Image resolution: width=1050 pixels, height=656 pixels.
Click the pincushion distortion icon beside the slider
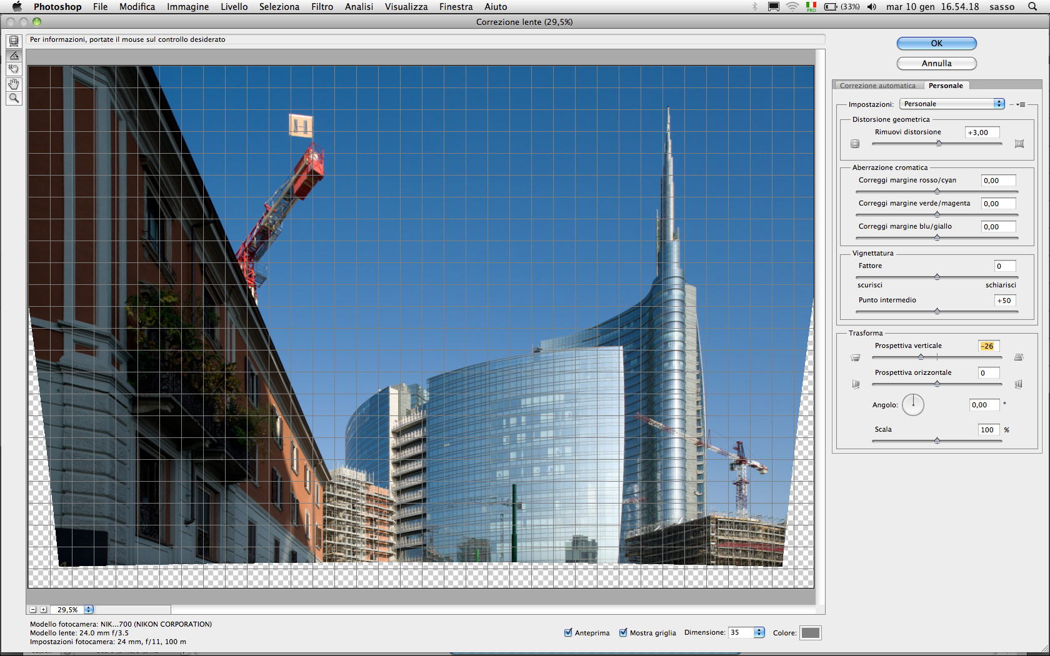click(1019, 144)
